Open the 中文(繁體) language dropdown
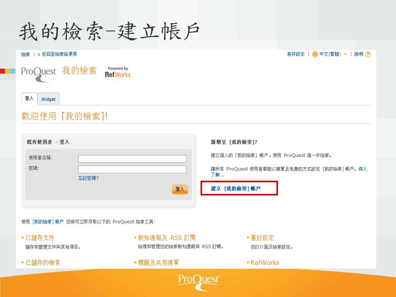Viewport: 396px width, 297px height. click(x=330, y=54)
